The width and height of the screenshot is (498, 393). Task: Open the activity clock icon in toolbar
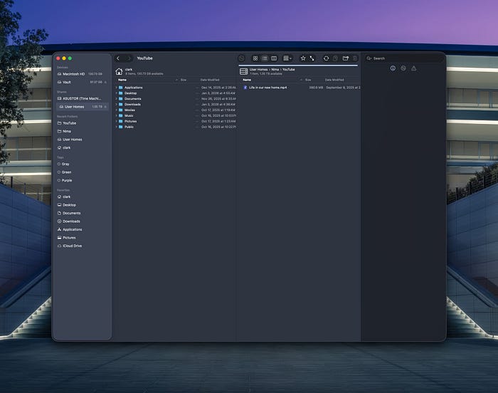click(x=242, y=58)
